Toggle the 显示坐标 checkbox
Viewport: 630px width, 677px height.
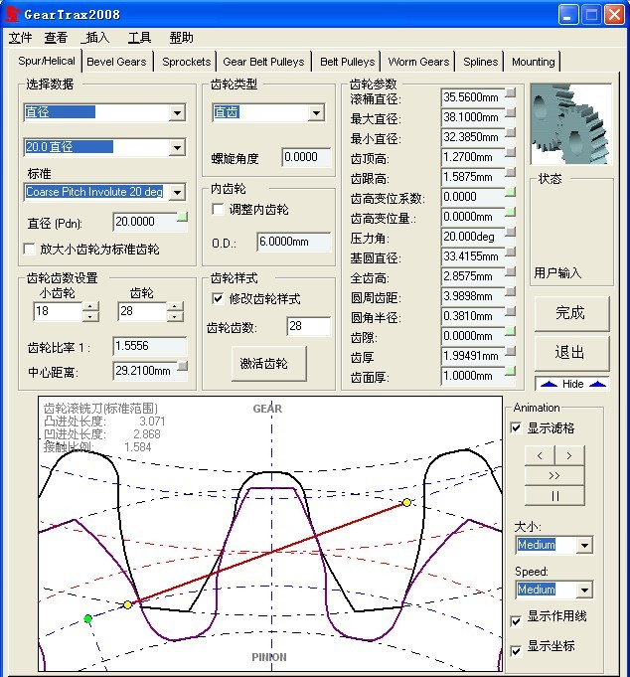pos(516,651)
